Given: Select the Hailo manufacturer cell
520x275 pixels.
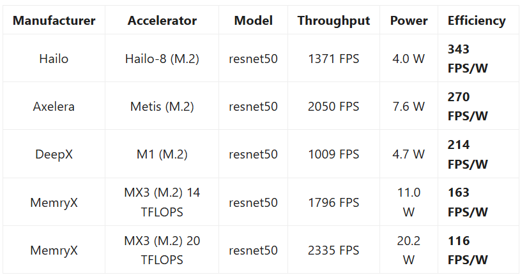Looking at the screenshot, I should pos(54,59).
